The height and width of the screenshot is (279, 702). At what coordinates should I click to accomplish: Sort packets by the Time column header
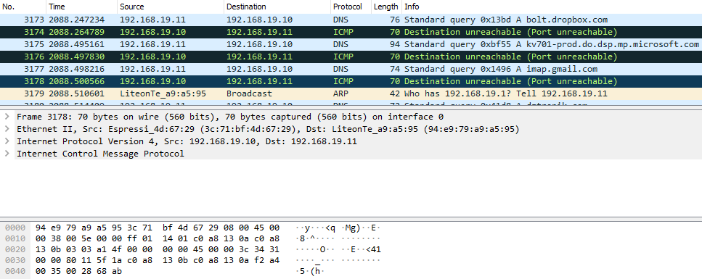point(81,7)
